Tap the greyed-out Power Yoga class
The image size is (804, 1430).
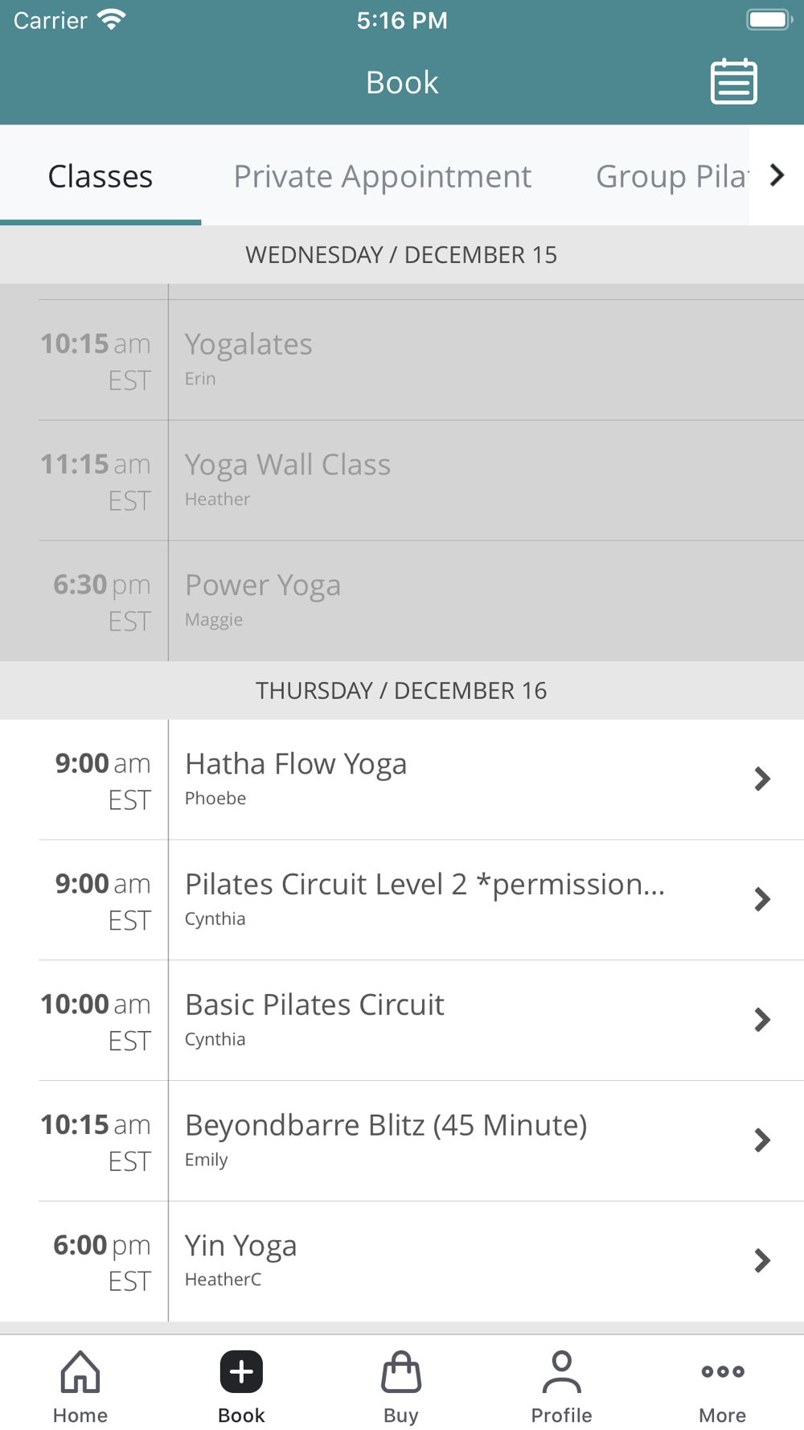pyautogui.click(x=263, y=586)
